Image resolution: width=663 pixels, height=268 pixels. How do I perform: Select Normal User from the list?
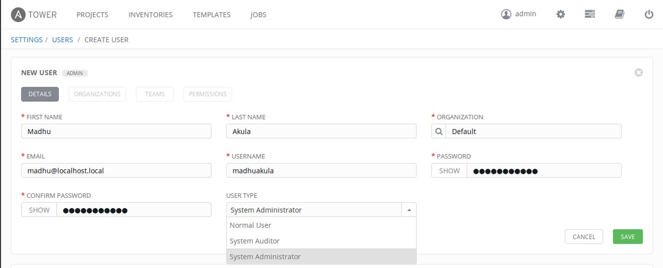(251, 226)
